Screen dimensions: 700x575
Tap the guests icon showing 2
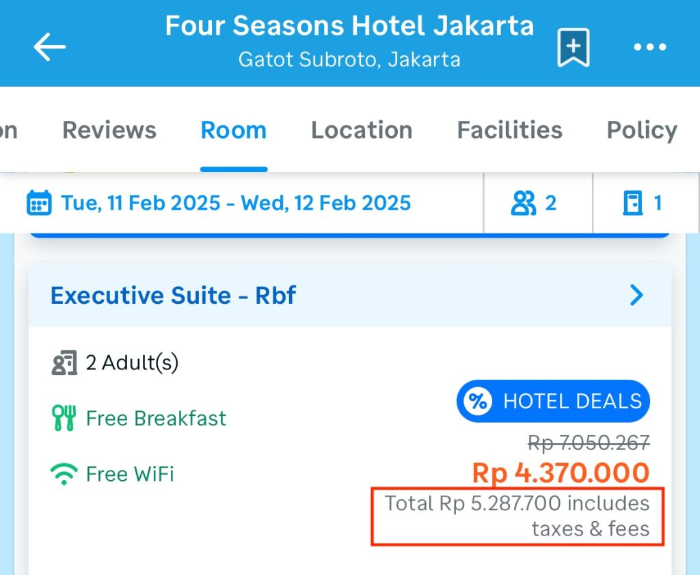524,204
